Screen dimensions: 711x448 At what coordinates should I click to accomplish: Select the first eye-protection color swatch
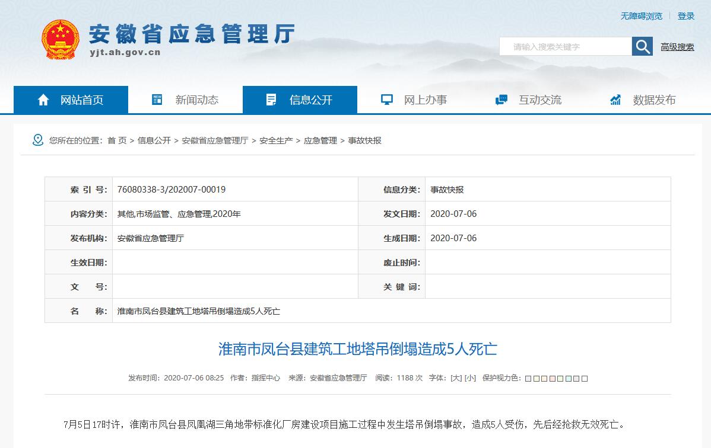point(528,379)
